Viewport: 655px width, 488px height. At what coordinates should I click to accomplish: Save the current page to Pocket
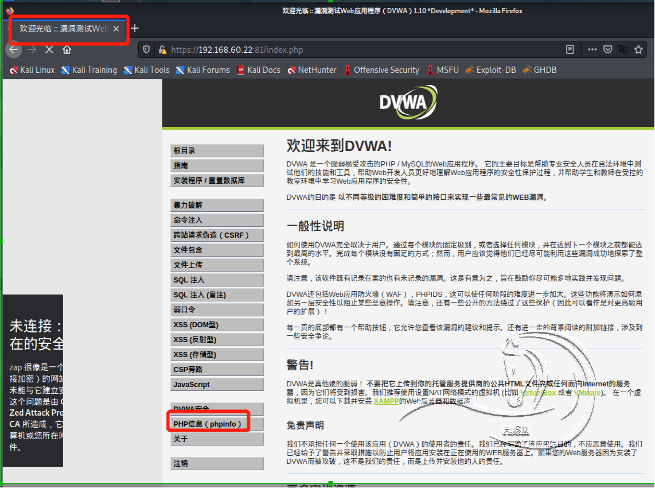pos(608,50)
